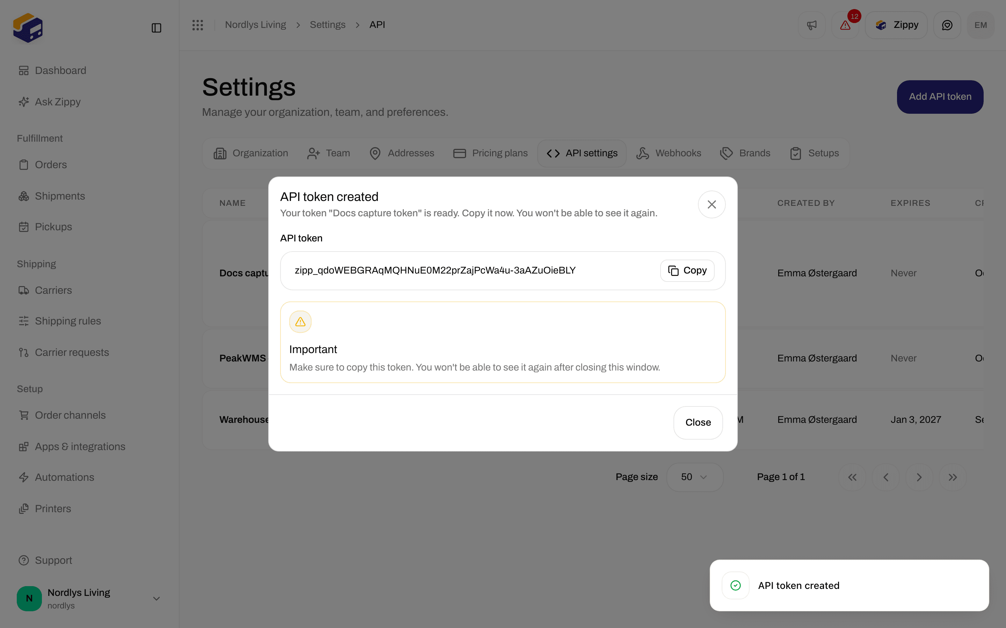Open the Zippy assistant button
This screenshot has height=628, width=1006.
(896, 25)
